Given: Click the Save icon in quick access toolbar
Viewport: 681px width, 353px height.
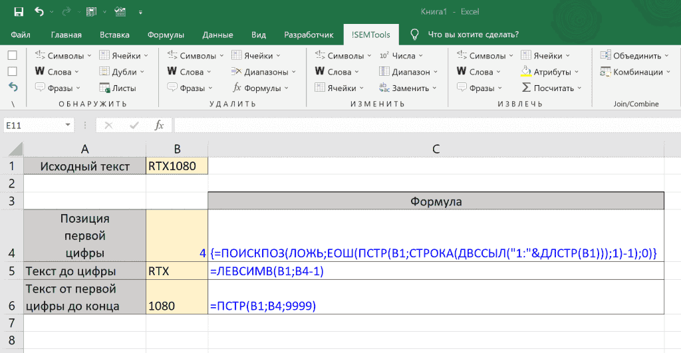Looking at the screenshot, I should click(19, 11).
